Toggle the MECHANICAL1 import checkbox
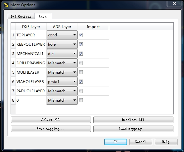This screenshot has width=184, height=152. 81,53
